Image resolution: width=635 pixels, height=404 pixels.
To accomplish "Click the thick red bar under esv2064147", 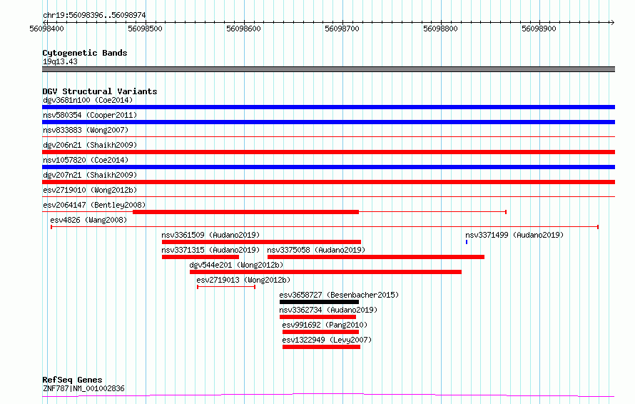I will point(246,212).
